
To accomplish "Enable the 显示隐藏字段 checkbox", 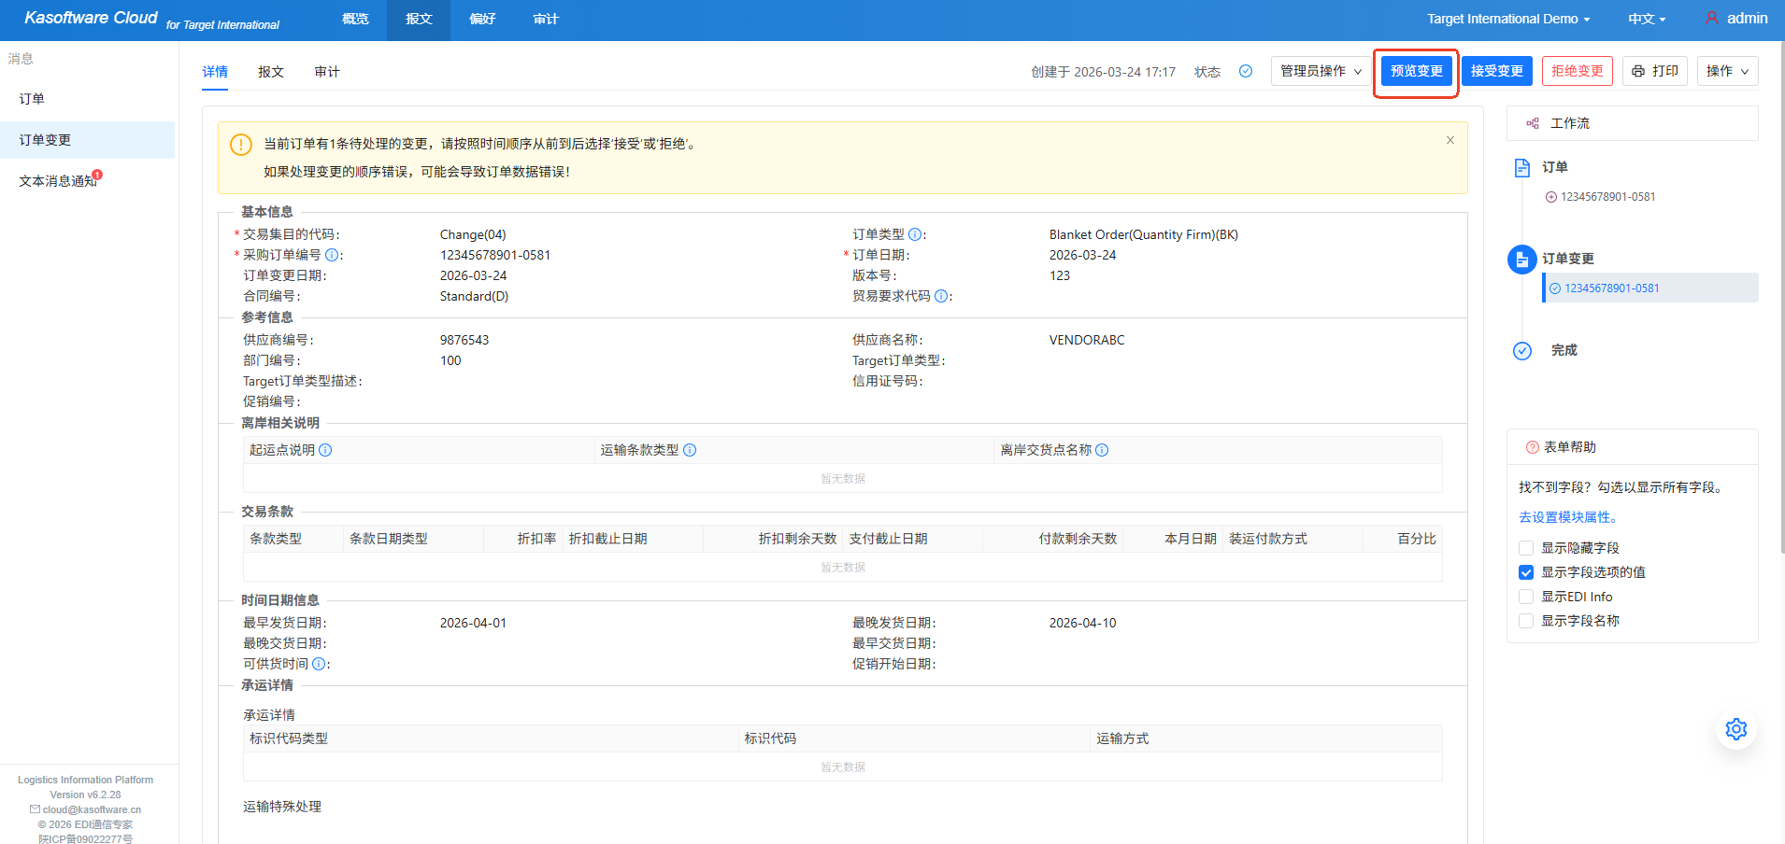I will [x=1526, y=548].
